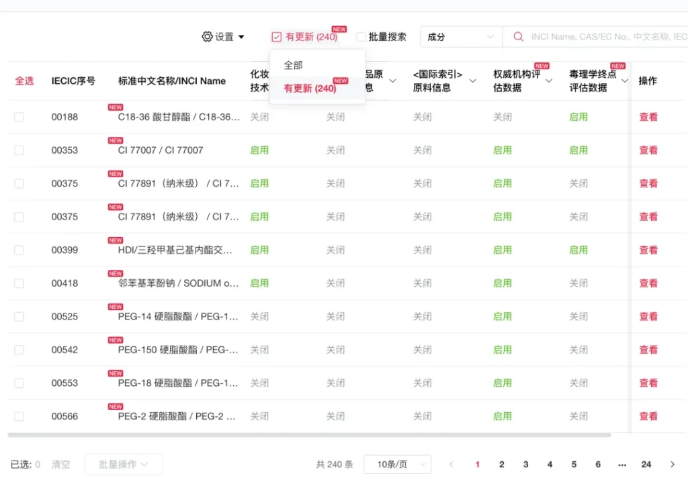Open the 10条/页 page size dropdown

click(396, 465)
